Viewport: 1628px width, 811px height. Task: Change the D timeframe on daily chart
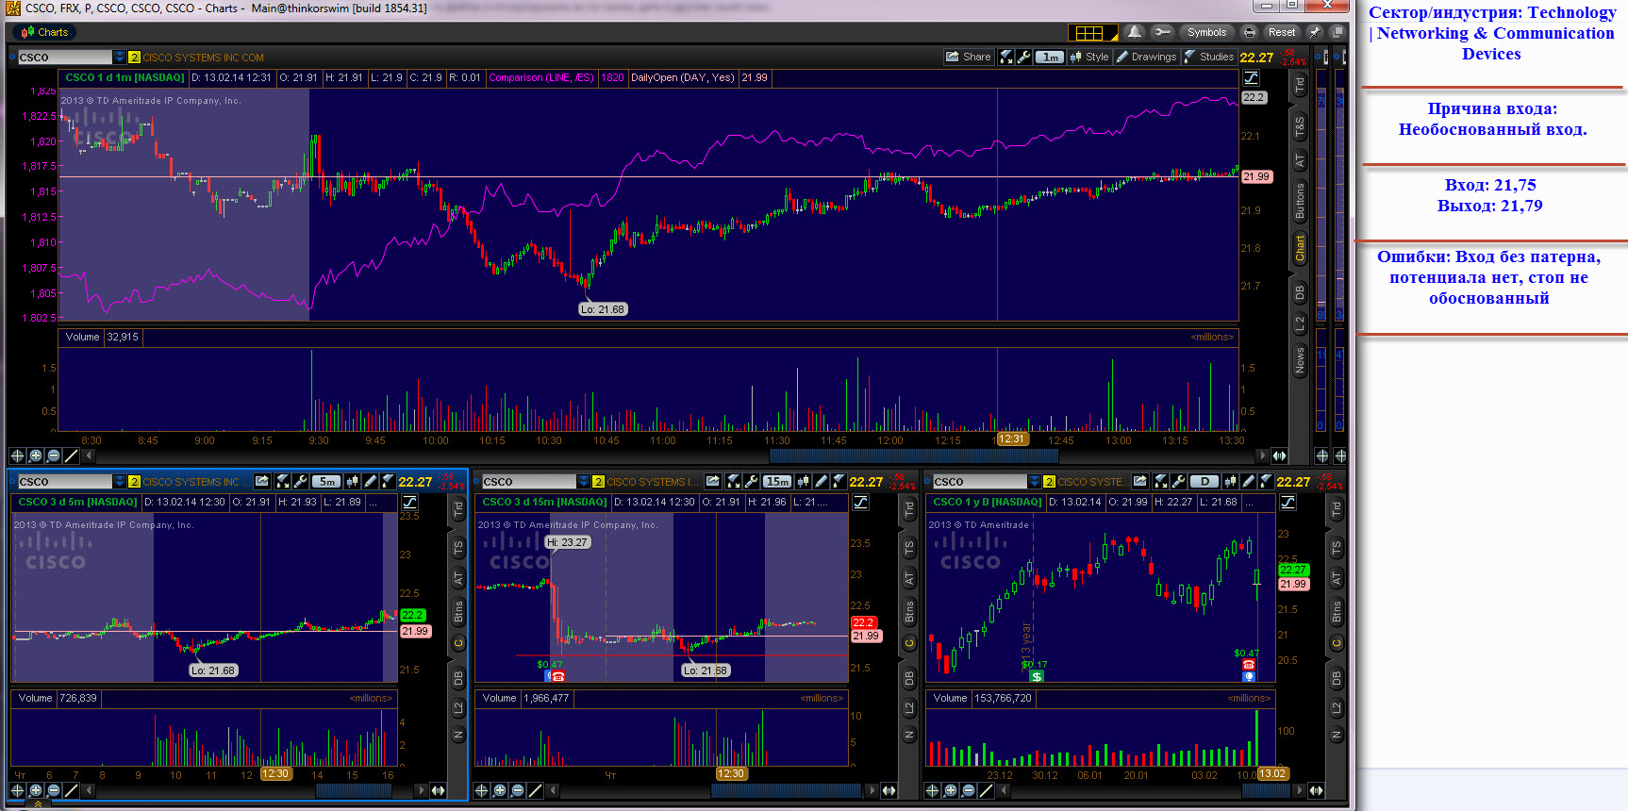click(x=1204, y=481)
